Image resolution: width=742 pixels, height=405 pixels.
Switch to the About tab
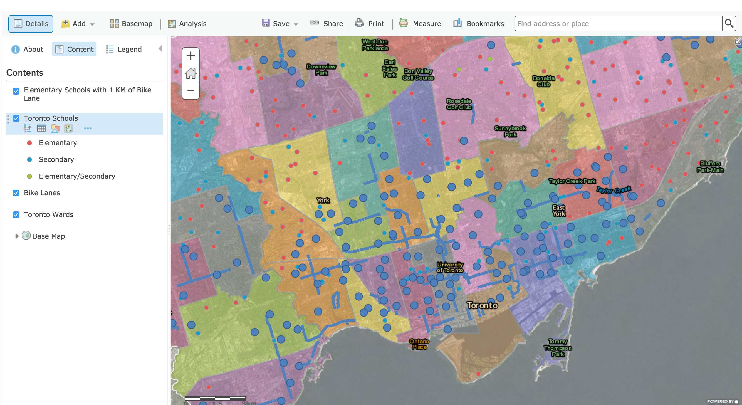pos(27,49)
